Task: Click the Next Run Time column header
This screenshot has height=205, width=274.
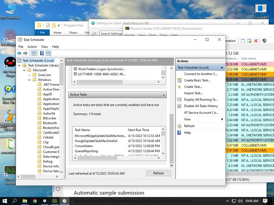Action: pyautogui.click(x=143, y=130)
